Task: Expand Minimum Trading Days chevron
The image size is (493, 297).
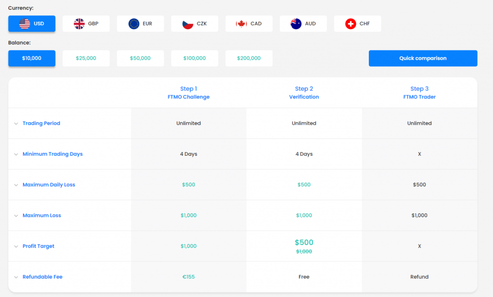Action: (x=16, y=154)
